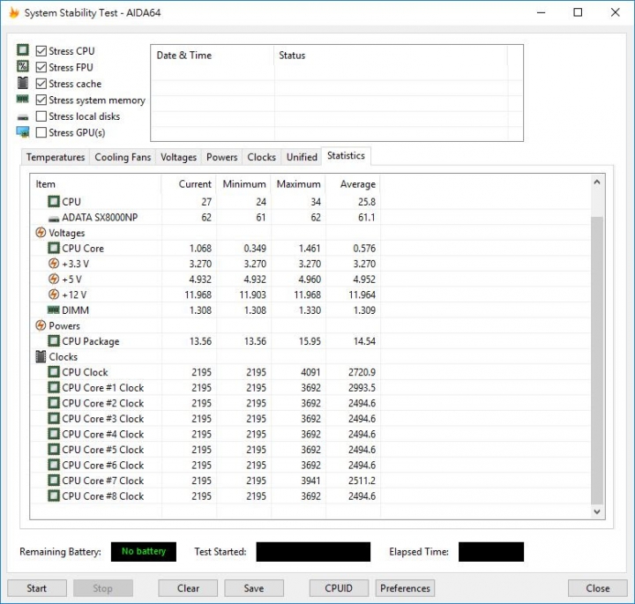This screenshot has height=604, width=635.
Task: Uncheck the Stress cache checkbox
Action: tap(41, 84)
